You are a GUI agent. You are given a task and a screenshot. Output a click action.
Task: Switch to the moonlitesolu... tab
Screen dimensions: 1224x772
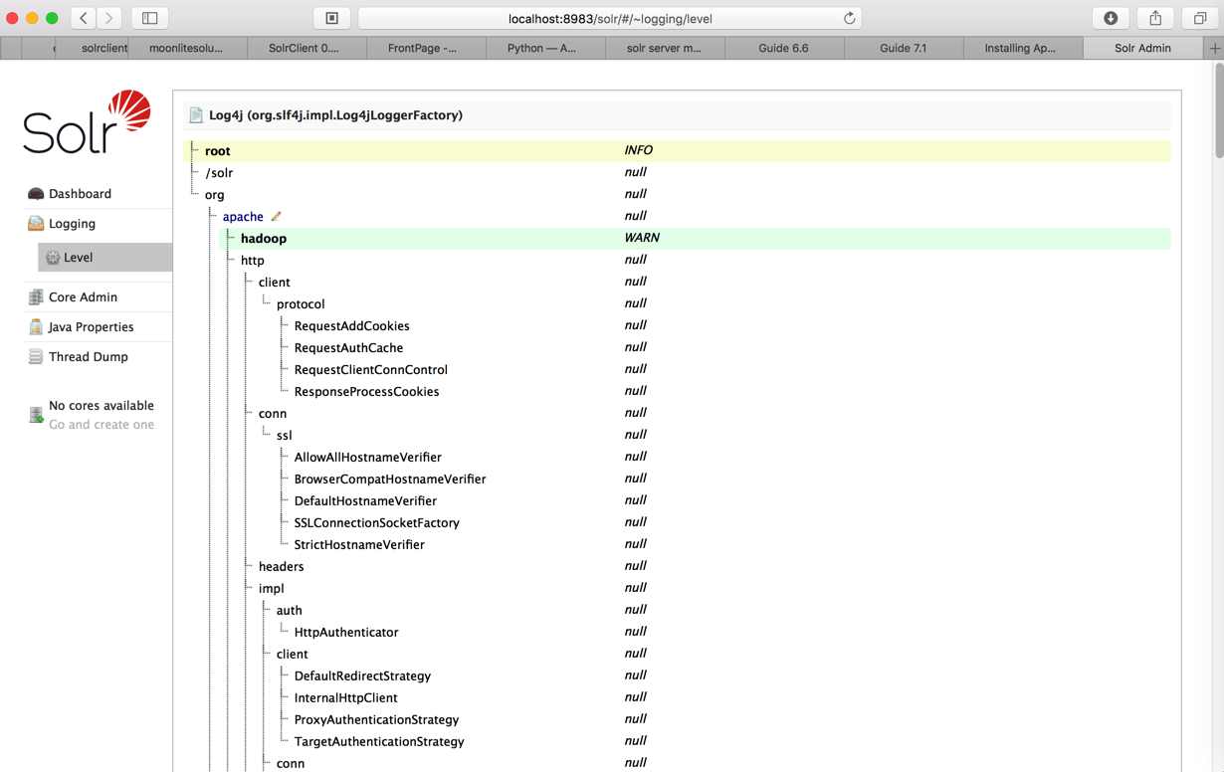[186, 48]
